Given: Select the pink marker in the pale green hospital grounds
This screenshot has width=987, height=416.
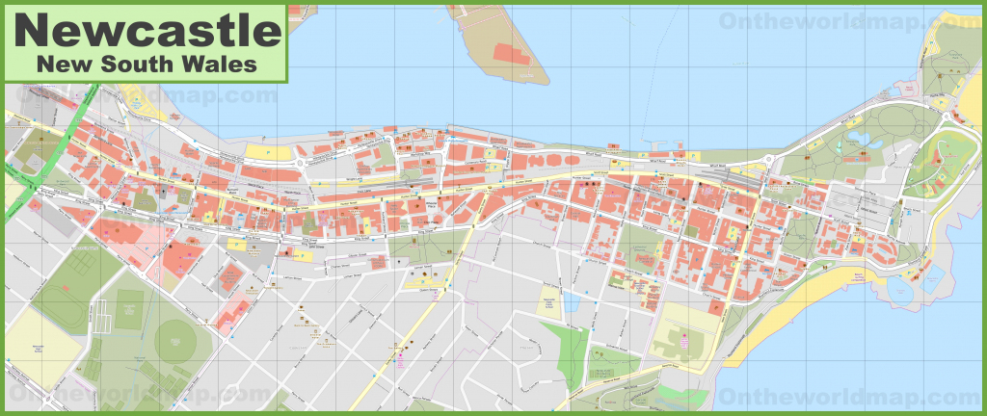Looking at the screenshot, I should tap(683, 336).
